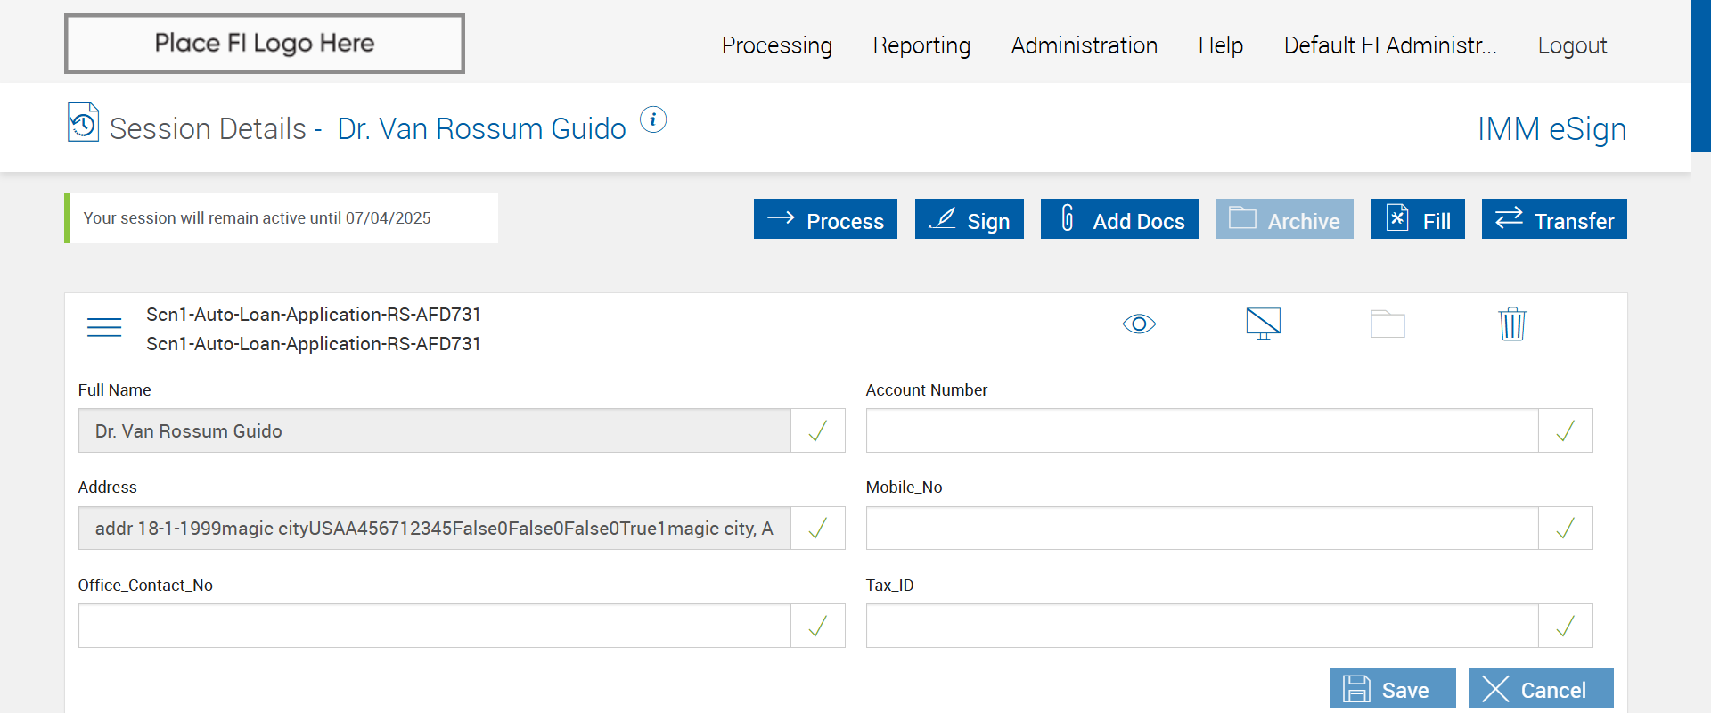Click the session history document icon

[83, 123]
